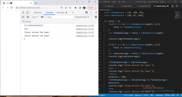Image resolution: width=182 pixels, height=97 pixels.
Task: Open the Chrome profile avatar
Action: click(84, 8)
